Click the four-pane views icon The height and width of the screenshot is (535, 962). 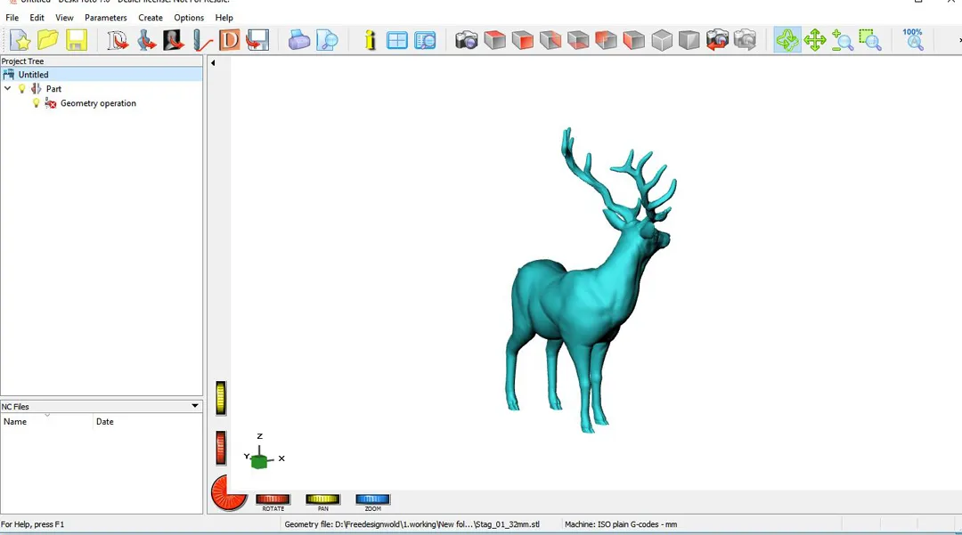coord(397,40)
